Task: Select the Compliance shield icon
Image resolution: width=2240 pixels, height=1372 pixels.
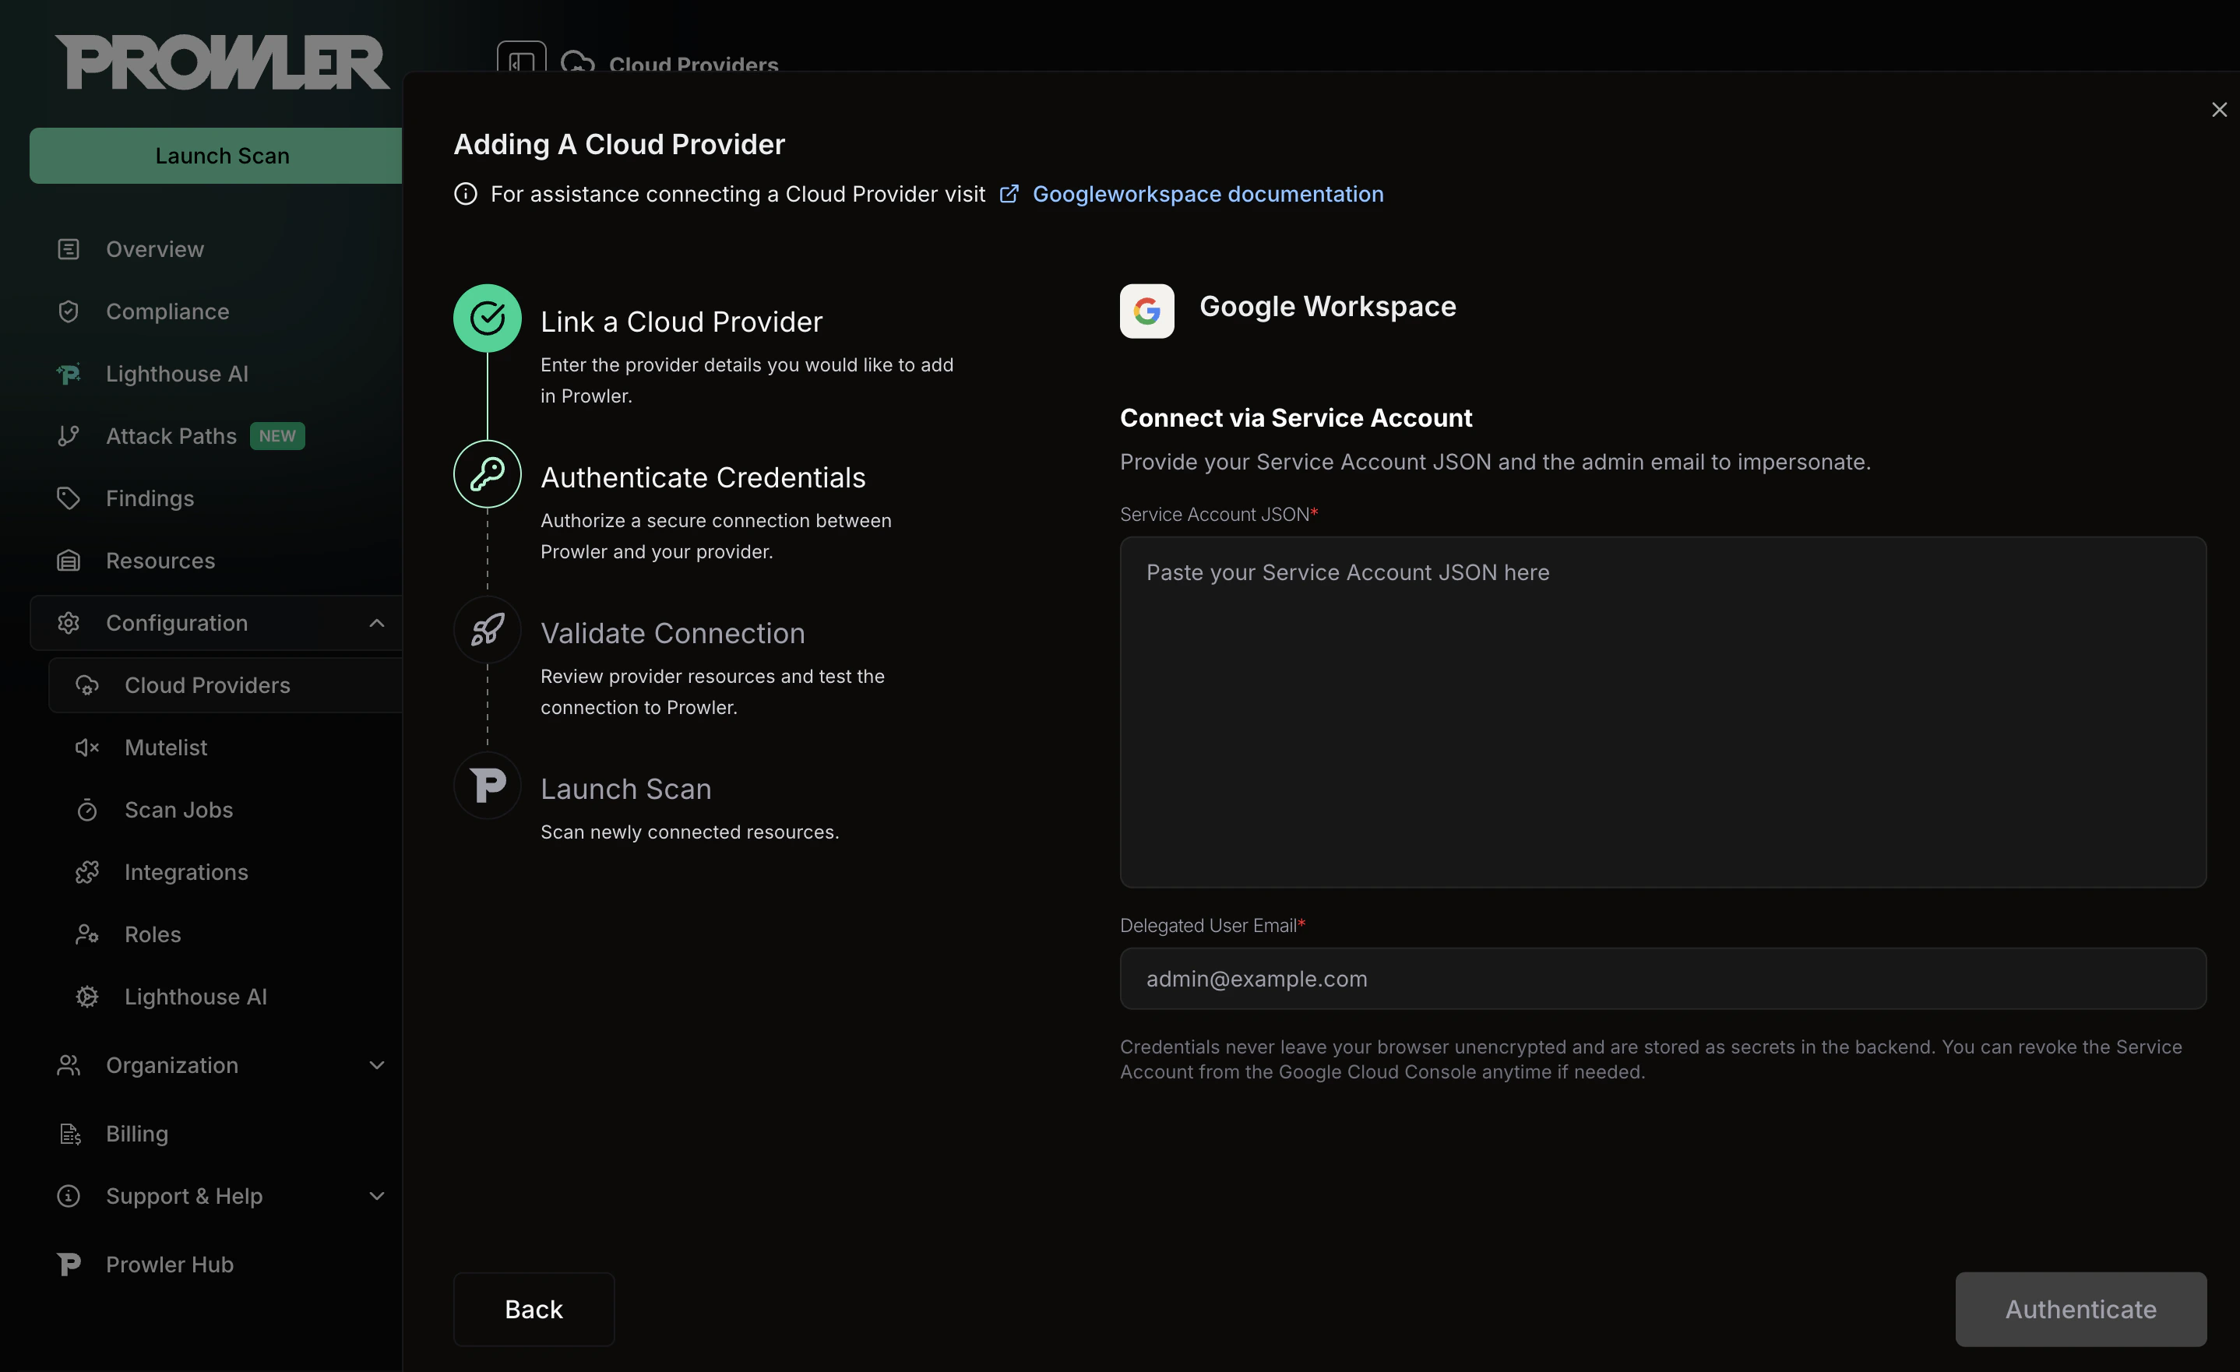Action: [x=69, y=311]
